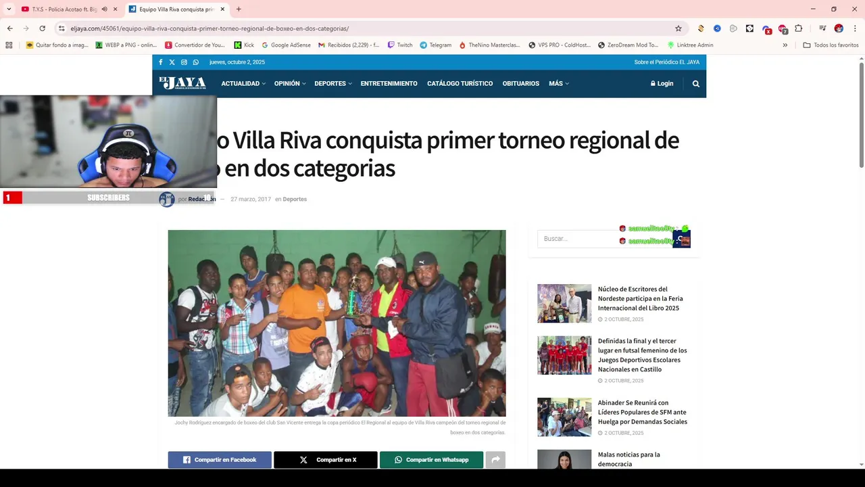Open Linktree Admin bookmark
Screen dimensions: 865x487
[690, 45]
